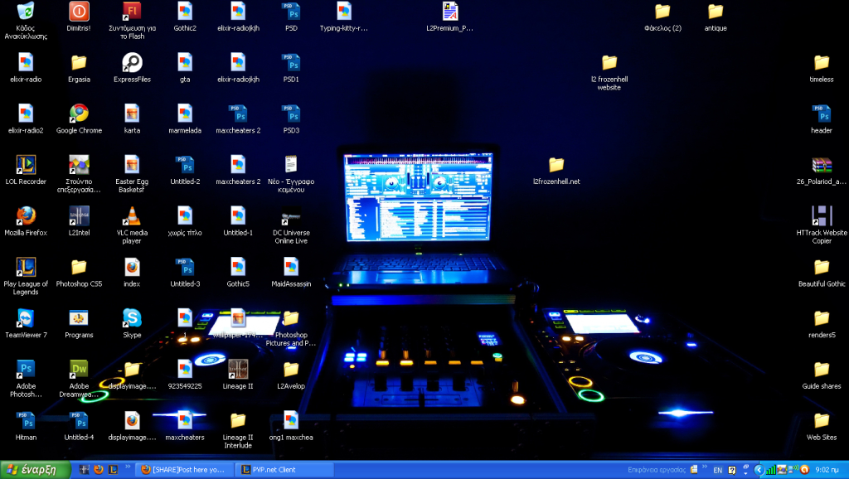The height and width of the screenshot is (479, 849).
Task: Expand the Επιφάνεια εργασίας toolbar chevron
Action: tap(705, 467)
